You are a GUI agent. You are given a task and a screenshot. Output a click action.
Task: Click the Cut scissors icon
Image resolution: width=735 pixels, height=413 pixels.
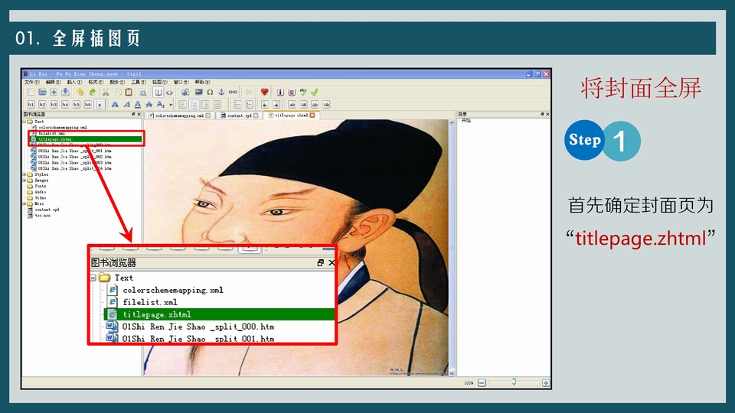(106, 92)
